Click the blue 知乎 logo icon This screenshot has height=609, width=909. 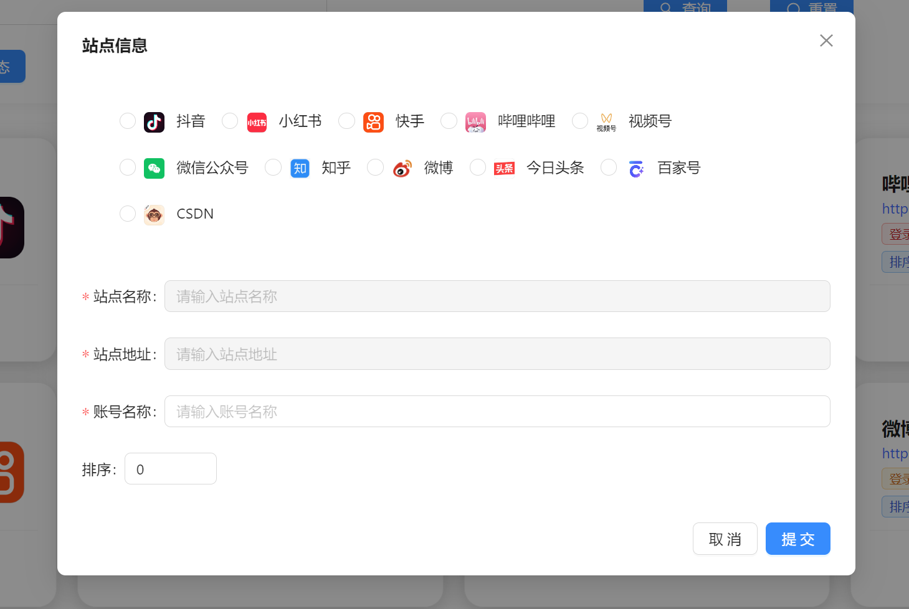point(300,169)
